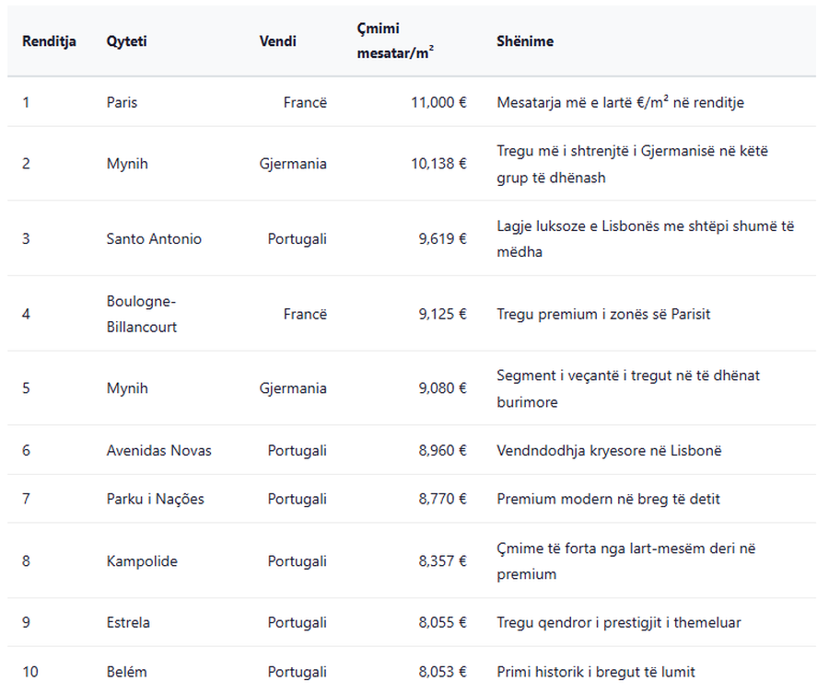The height and width of the screenshot is (693, 829).
Task: Select note 'Mesatarja më e lartë €/m² në renditje'
Action: (x=620, y=102)
